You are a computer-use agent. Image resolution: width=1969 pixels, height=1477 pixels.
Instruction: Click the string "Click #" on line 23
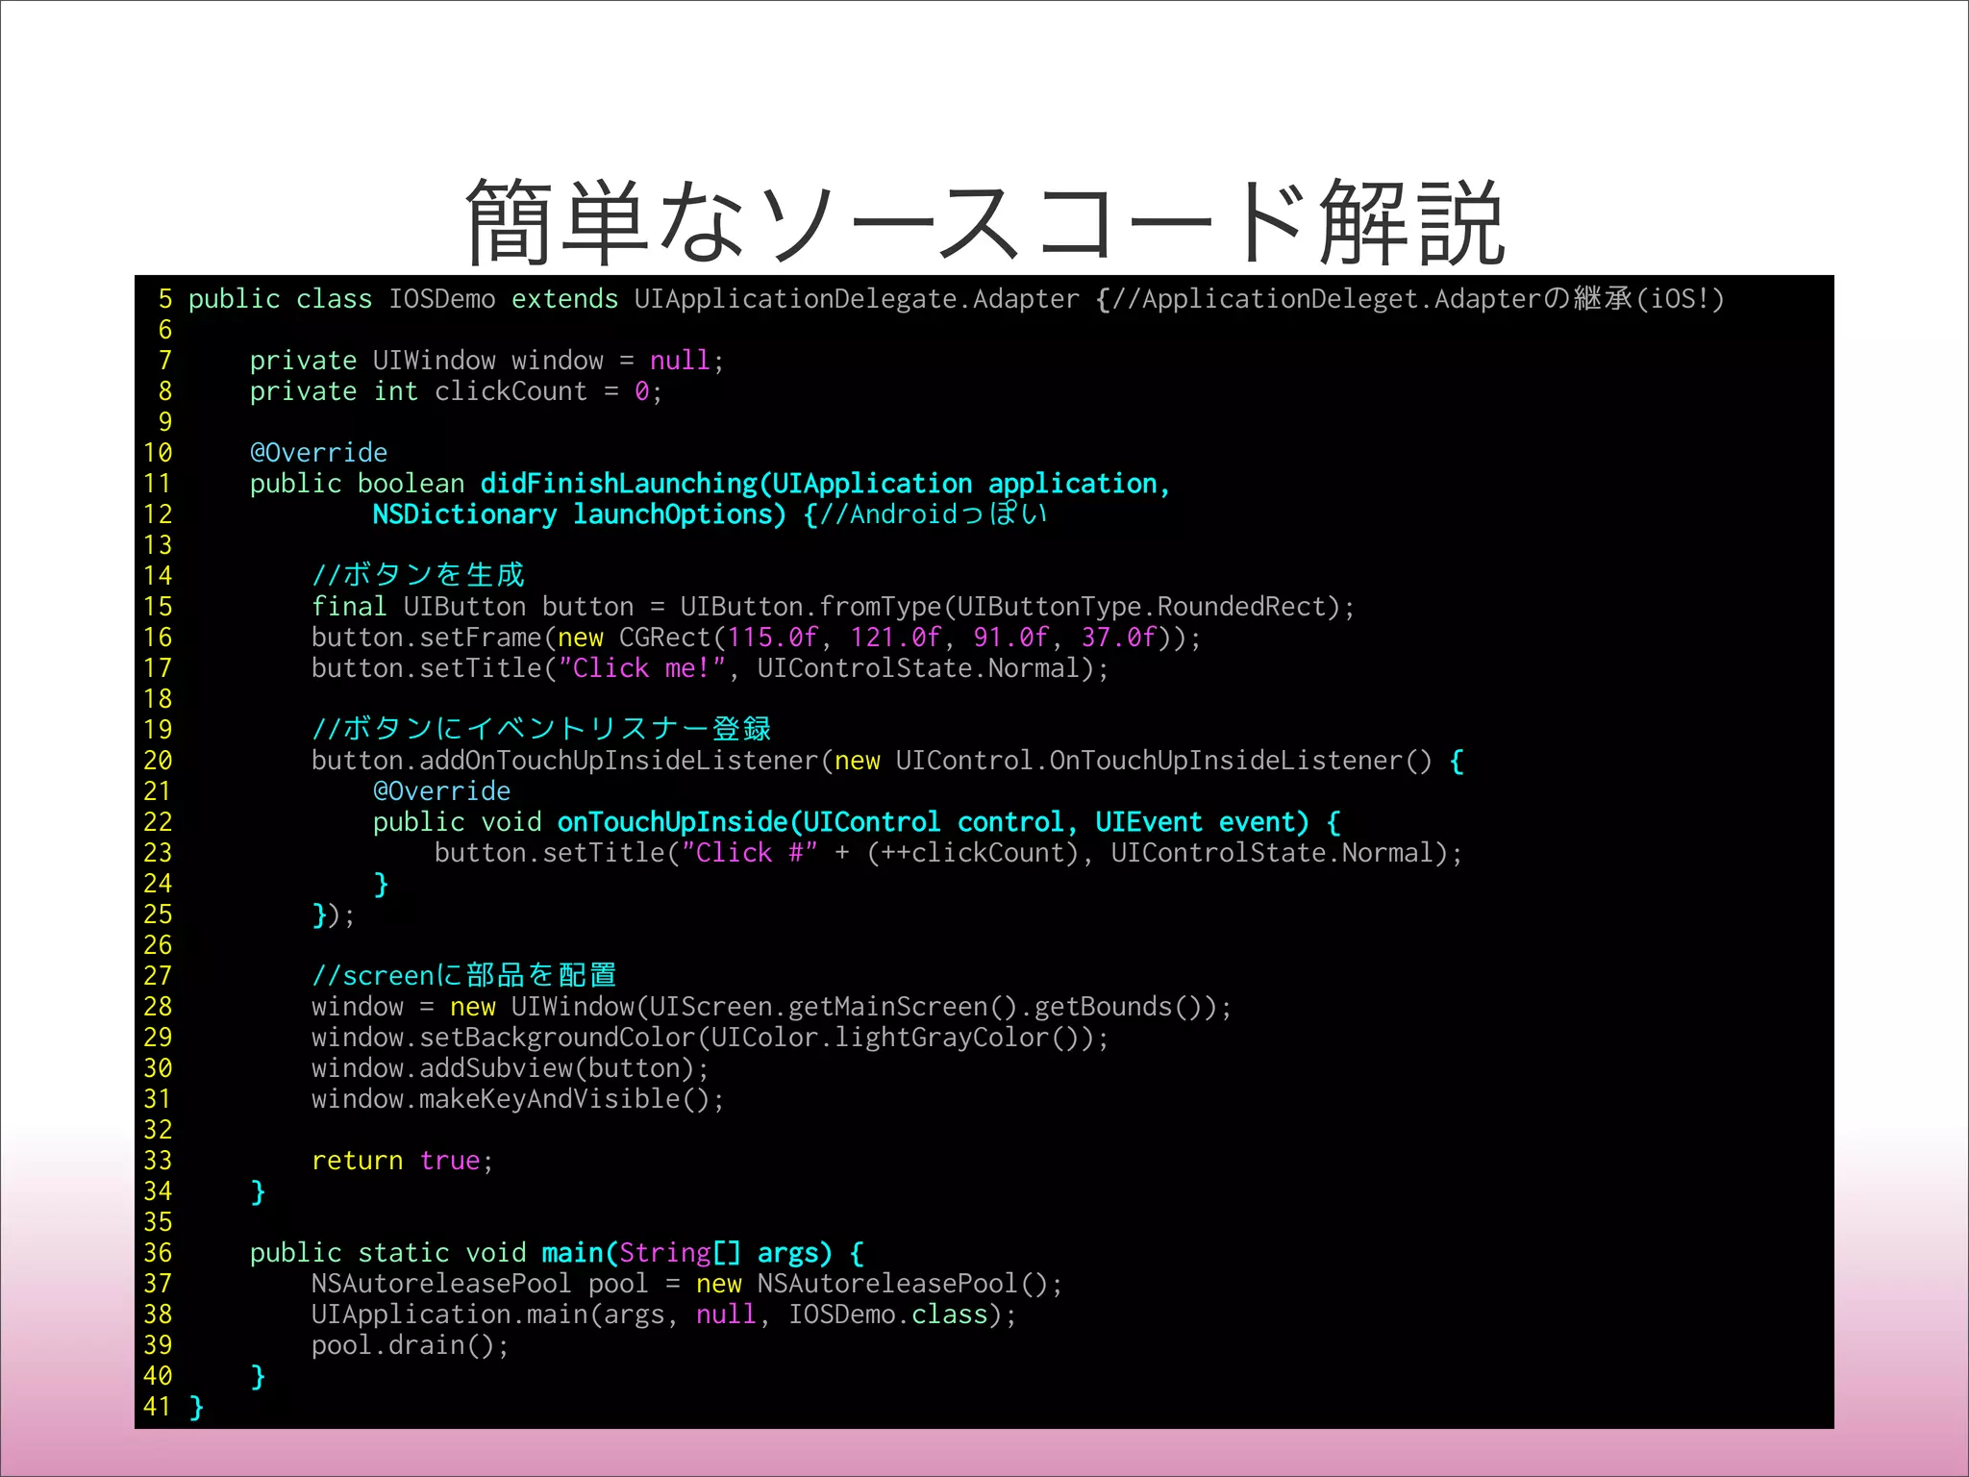point(749,853)
